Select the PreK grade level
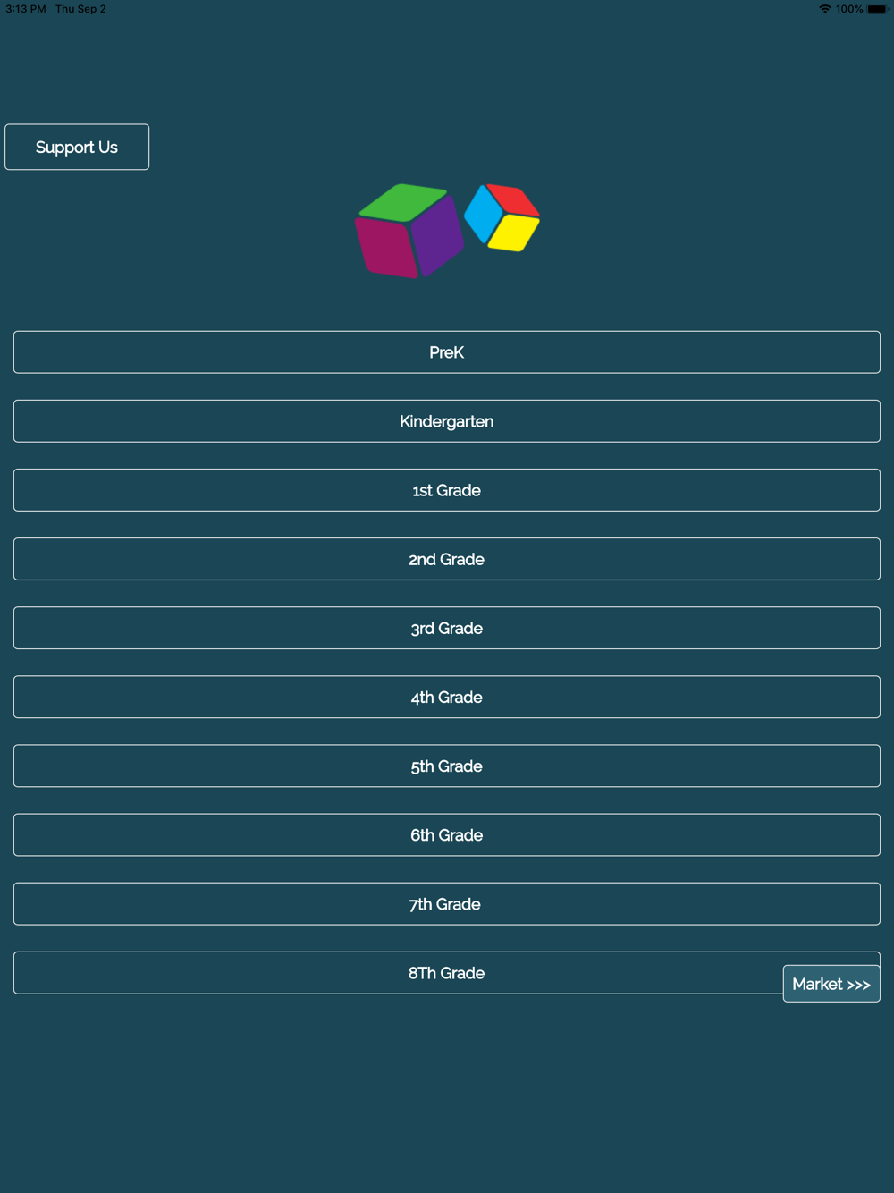This screenshot has height=1193, width=894. [447, 352]
